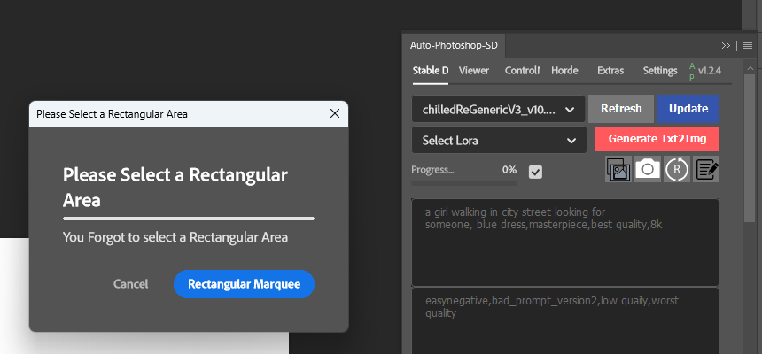Click the v1.2.4 version label

pyautogui.click(x=710, y=71)
